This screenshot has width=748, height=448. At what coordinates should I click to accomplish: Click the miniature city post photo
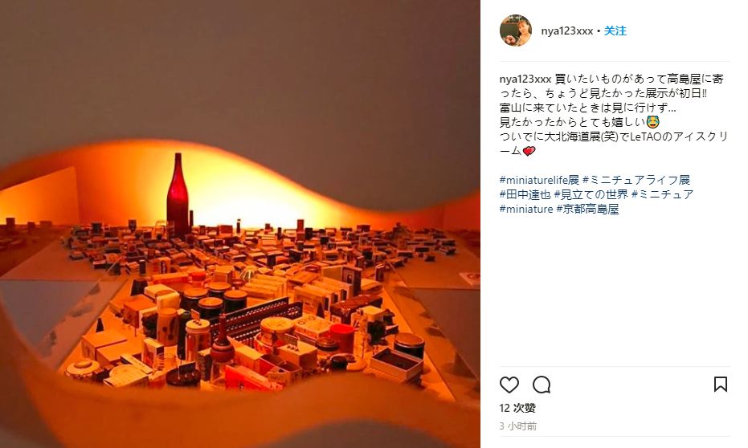point(240,224)
